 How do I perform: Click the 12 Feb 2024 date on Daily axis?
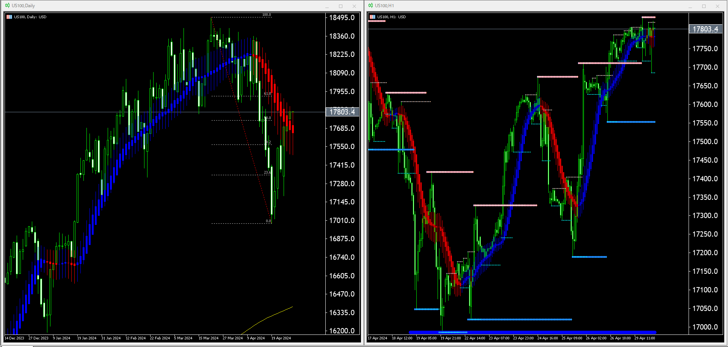point(136,338)
